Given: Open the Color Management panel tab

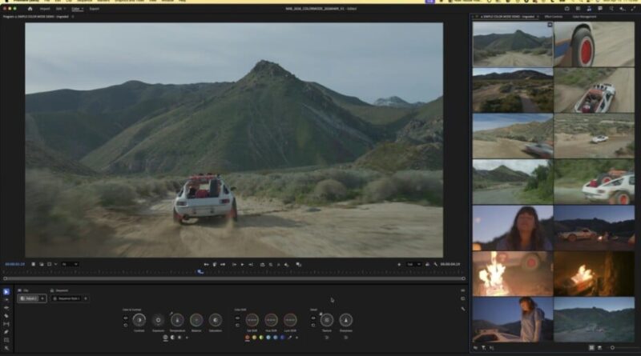Looking at the screenshot, I should pyautogui.click(x=584, y=17).
